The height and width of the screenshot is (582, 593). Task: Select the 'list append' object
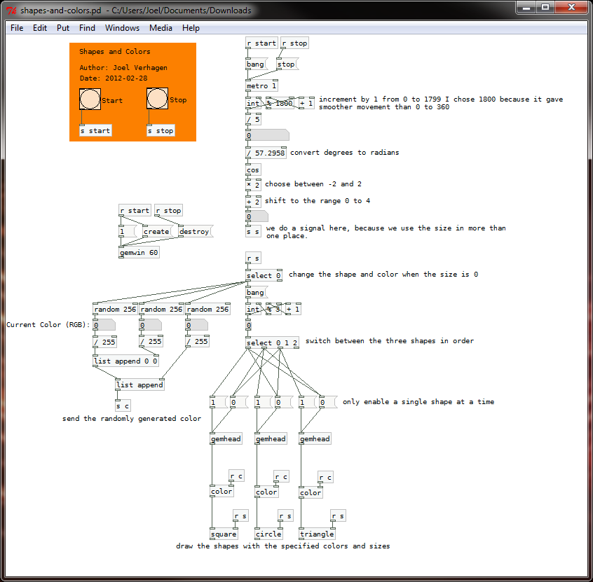tap(139, 384)
